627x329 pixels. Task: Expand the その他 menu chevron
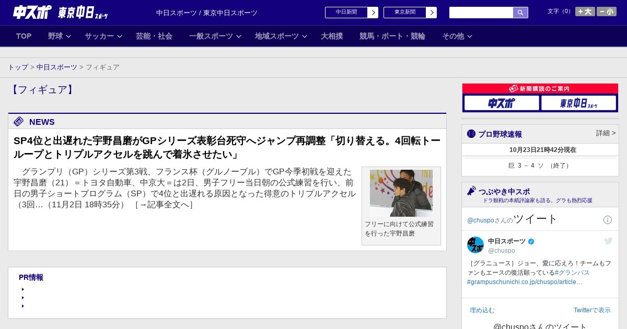[x=470, y=37]
